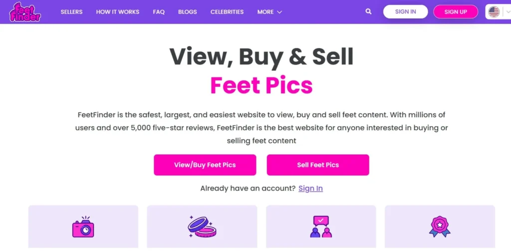The width and height of the screenshot is (511, 251).
Task: Click the US flag language icon
Action: click(494, 12)
